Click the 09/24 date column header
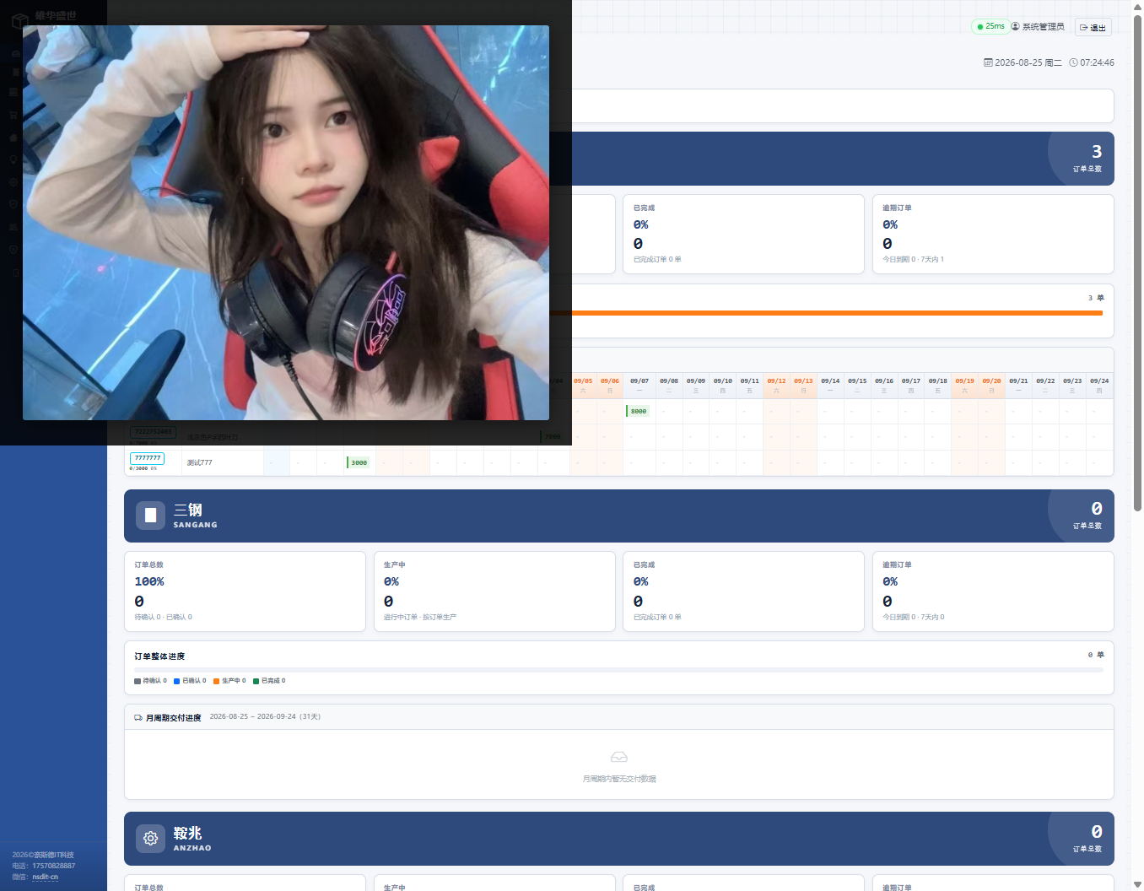1144x891 pixels. pos(1099,385)
